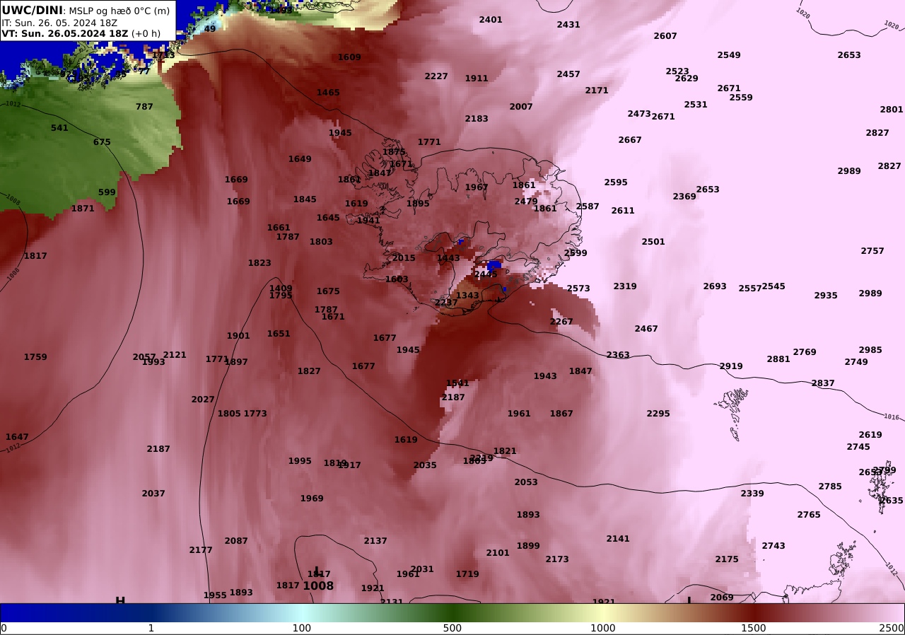Click the map value '1649'
This screenshot has width=905, height=635.
pyautogui.click(x=300, y=159)
